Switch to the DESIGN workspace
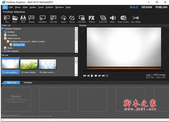 [146, 7]
